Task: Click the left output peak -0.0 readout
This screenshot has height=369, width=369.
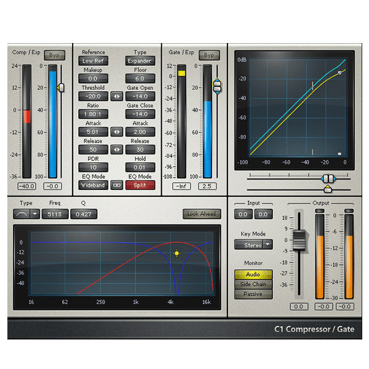Action: (323, 306)
